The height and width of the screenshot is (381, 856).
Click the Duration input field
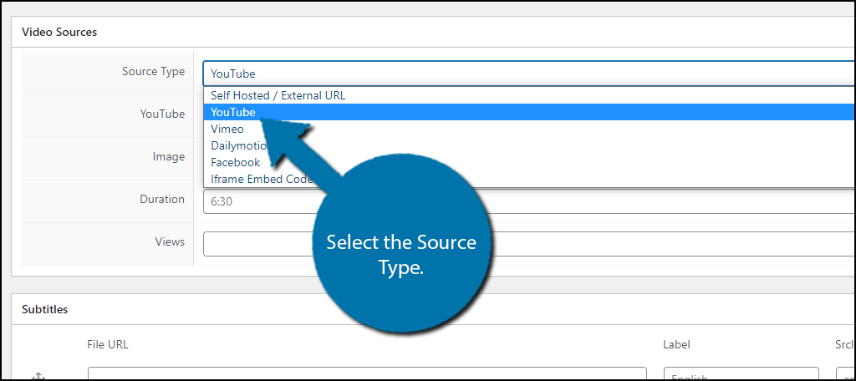coord(528,201)
